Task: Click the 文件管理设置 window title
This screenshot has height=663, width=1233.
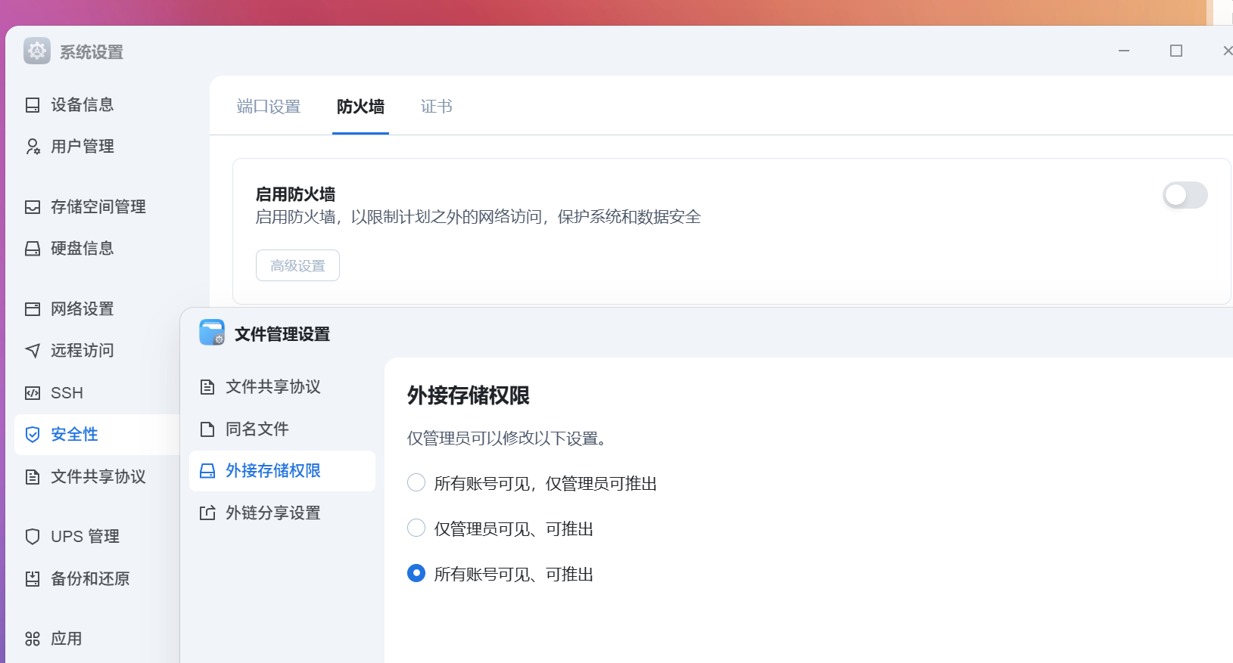Action: pyautogui.click(x=282, y=334)
